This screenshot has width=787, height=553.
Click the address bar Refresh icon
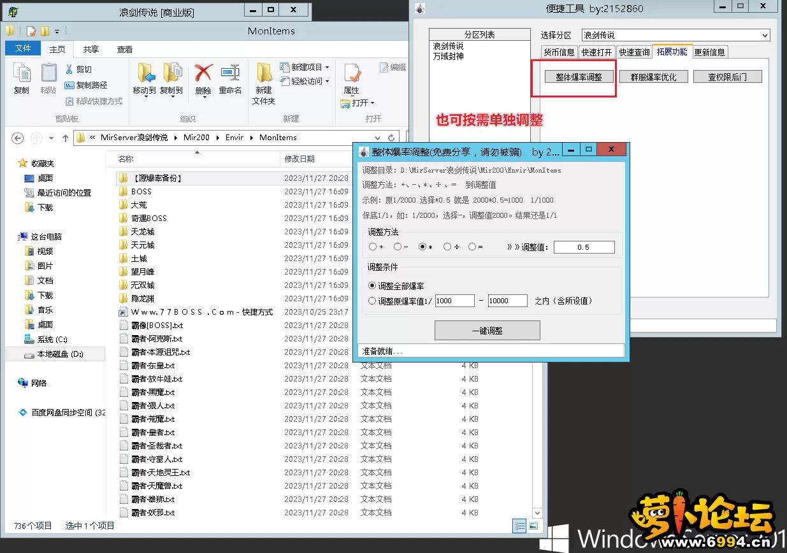tap(392, 138)
